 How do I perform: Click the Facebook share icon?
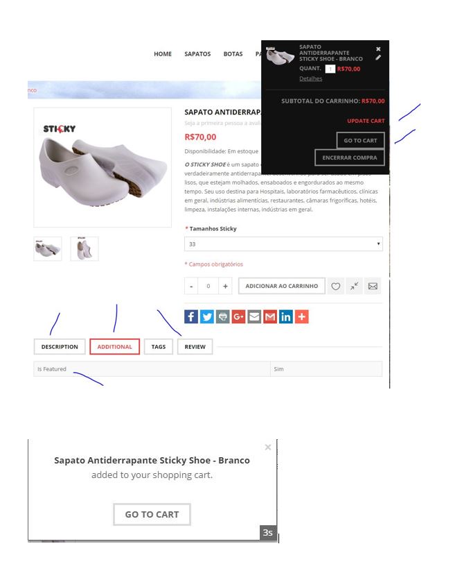tap(191, 316)
